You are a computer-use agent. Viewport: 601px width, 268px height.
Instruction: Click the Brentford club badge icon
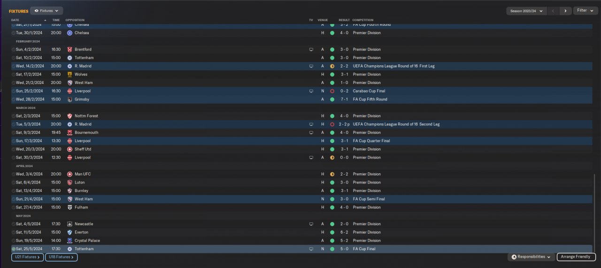click(x=69, y=49)
